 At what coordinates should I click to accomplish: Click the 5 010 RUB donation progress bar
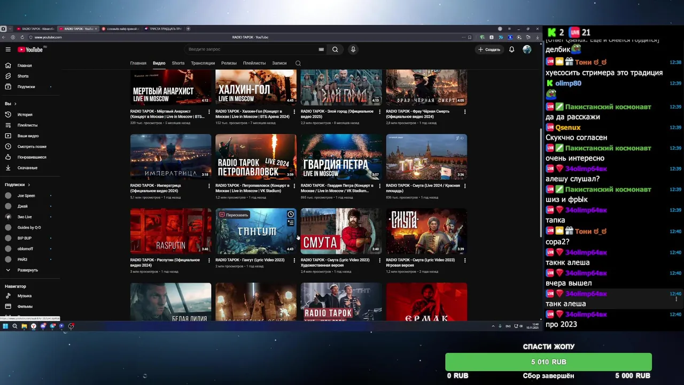coord(548,362)
